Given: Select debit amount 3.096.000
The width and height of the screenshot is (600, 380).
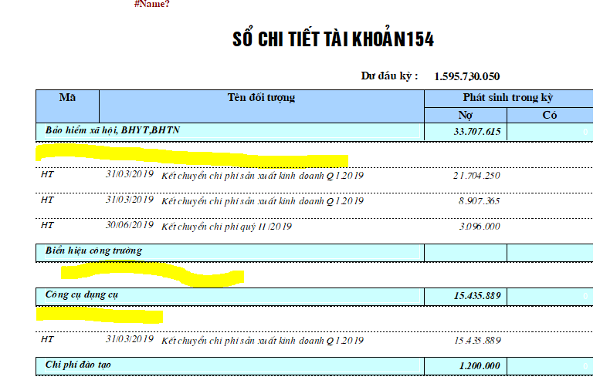Looking at the screenshot, I should [x=480, y=227].
